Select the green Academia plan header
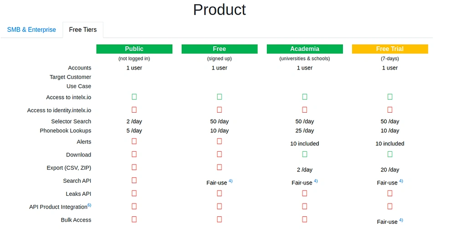The image size is (455, 239). click(x=304, y=49)
